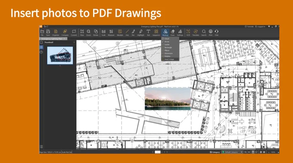Click the Page Size status text
The image size is (293, 163).
[50, 152]
